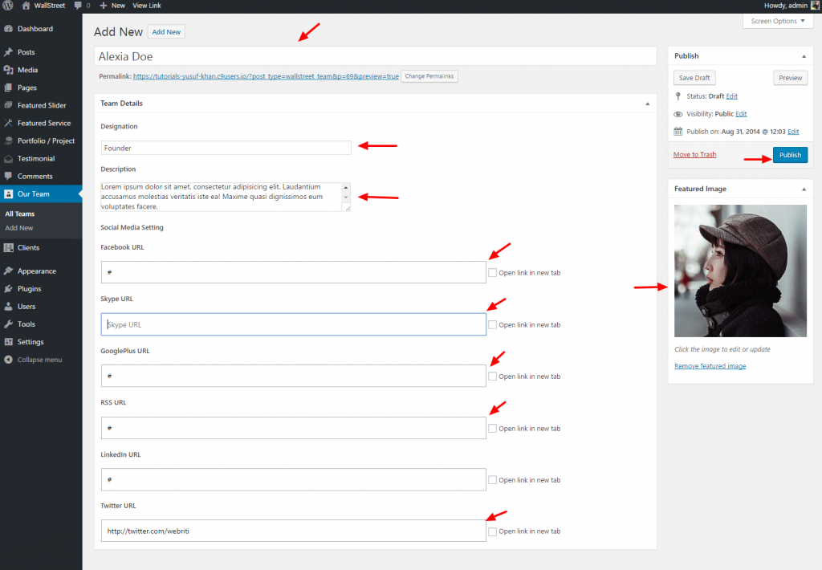Click the WordPress logo icon

pos(8,6)
